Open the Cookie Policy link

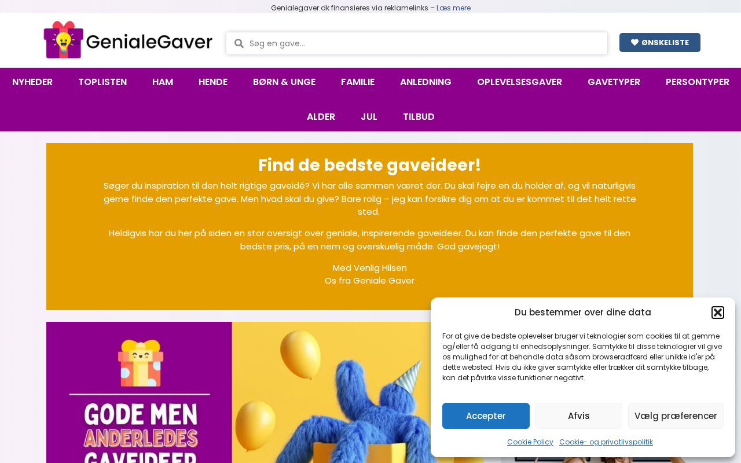pos(530,442)
